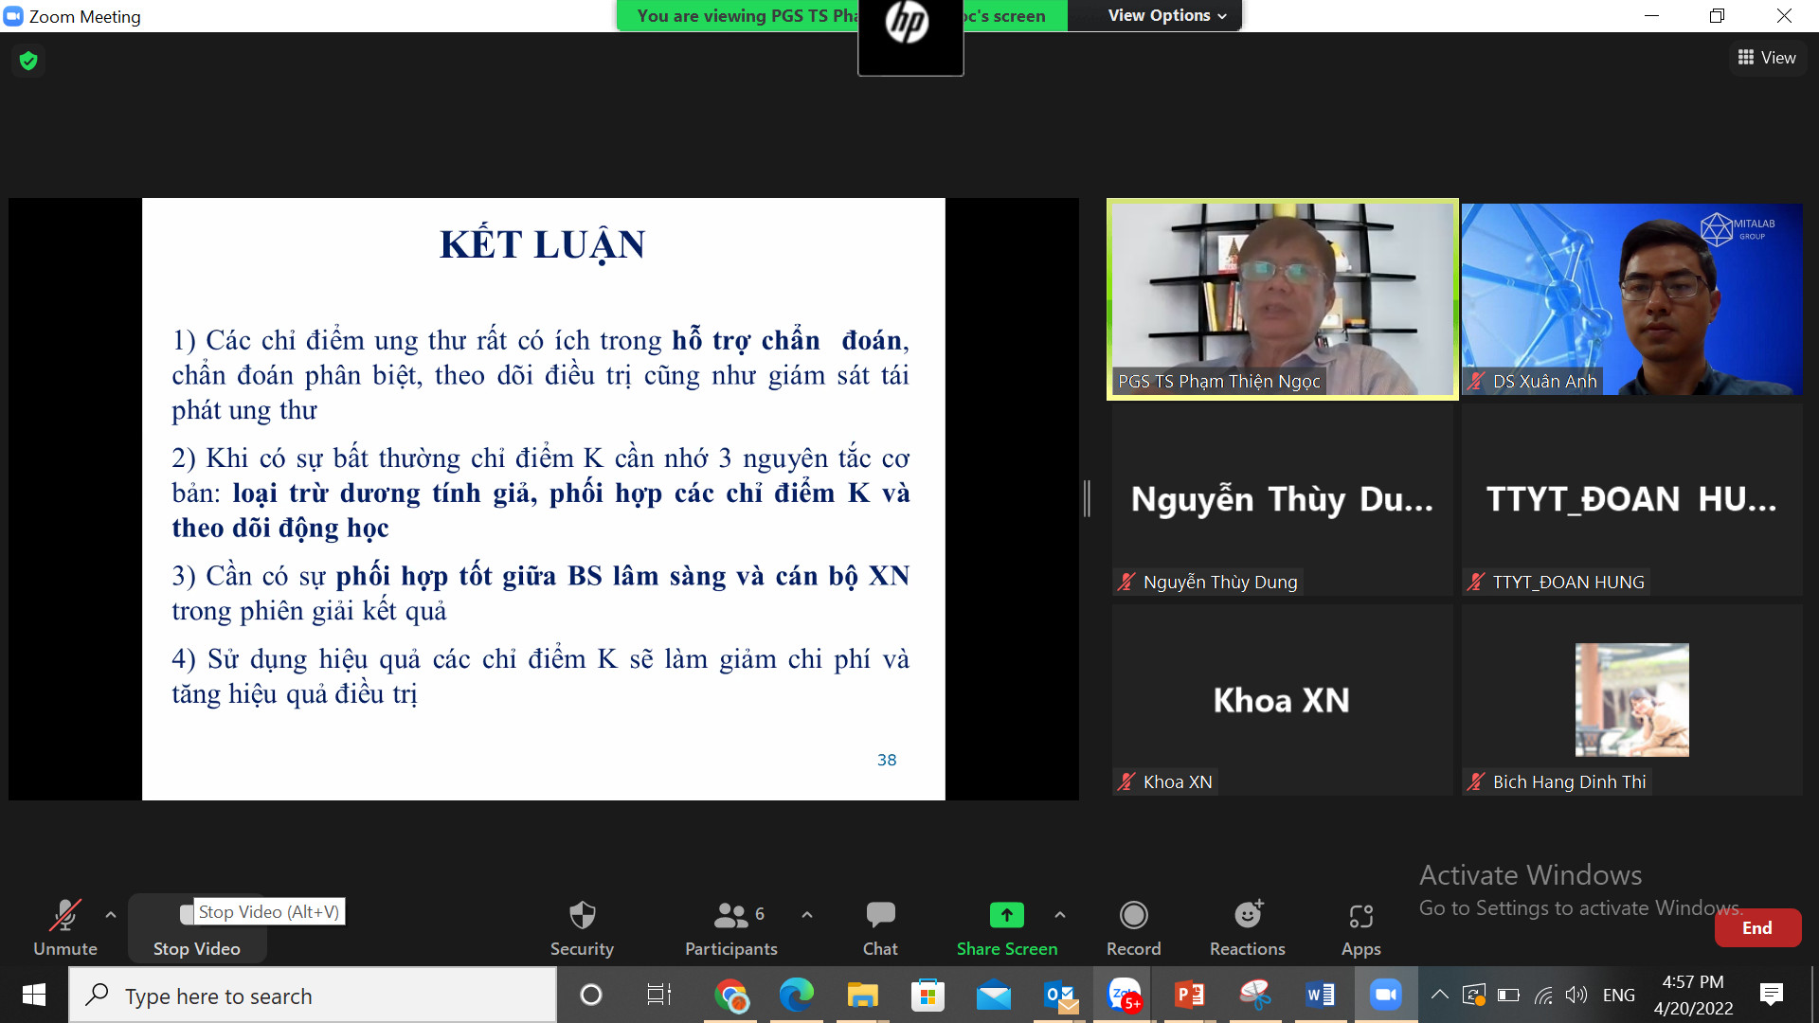The height and width of the screenshot is (1023, 1819).
Task: Open Outlook from the taskbar
Action: 1061,995
